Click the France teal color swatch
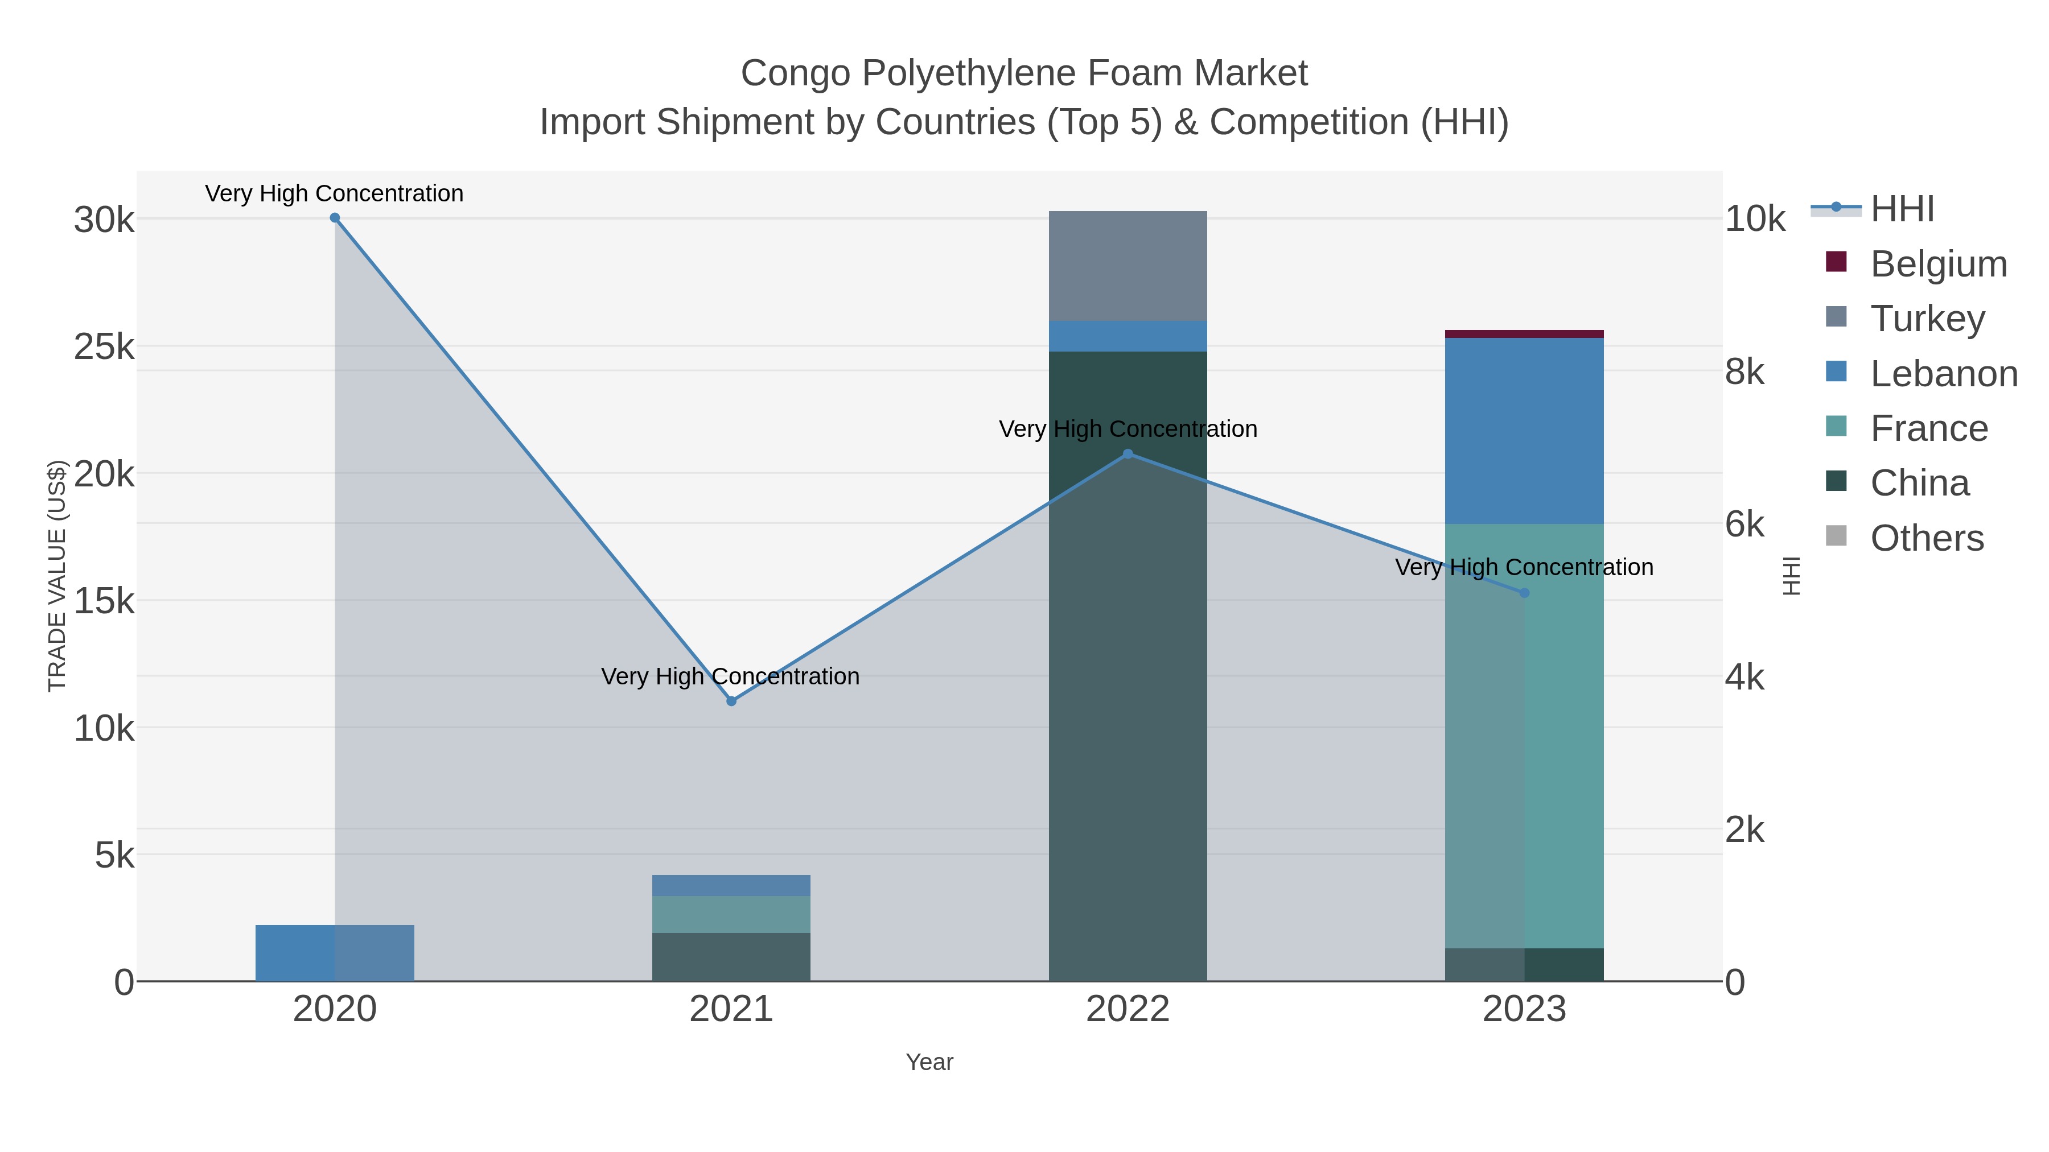 point(1836,426)
